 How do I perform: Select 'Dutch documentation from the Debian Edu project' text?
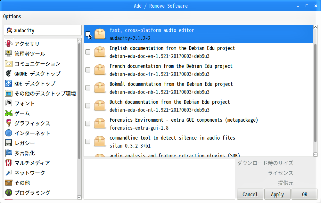point(170,102)
